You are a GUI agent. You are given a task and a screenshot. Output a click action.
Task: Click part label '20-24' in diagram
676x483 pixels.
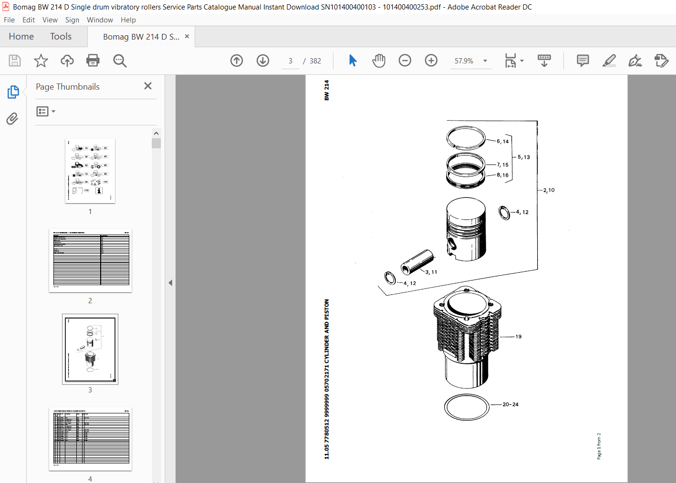(x=510, y=404)
